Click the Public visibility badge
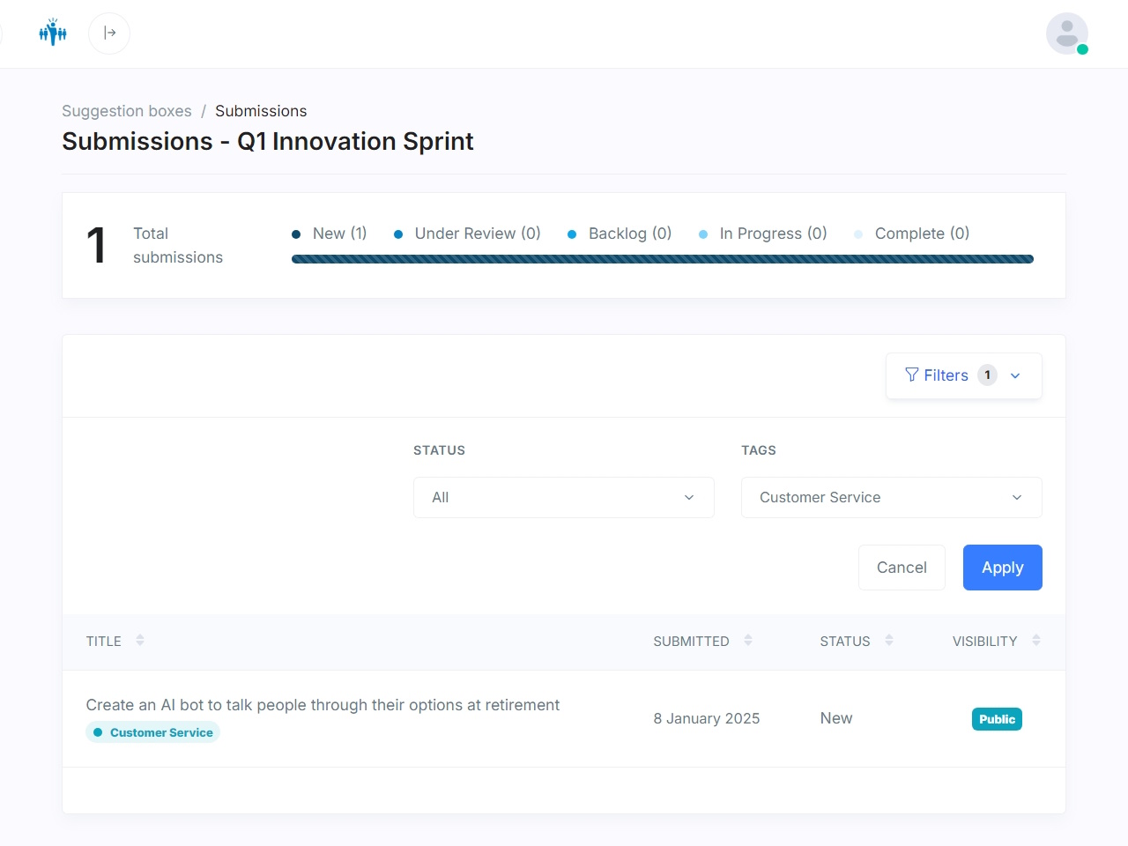 pos(997,719)
